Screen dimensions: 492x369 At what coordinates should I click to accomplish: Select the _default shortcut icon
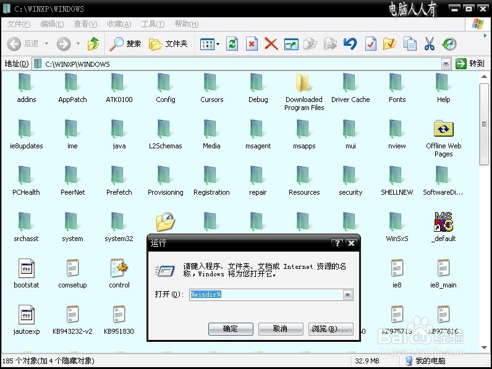click(443, 227)
